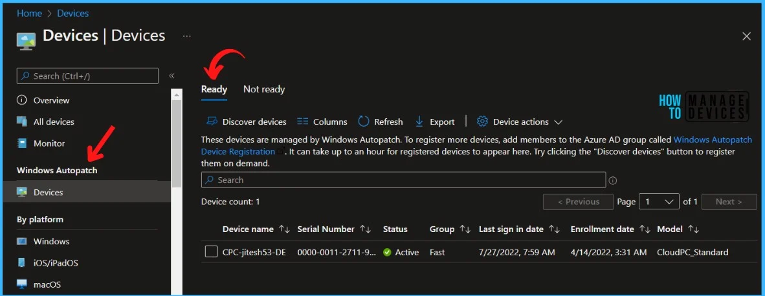Sort by Enrollment date arrows
The image size is (765, 296).
[645, 229]
